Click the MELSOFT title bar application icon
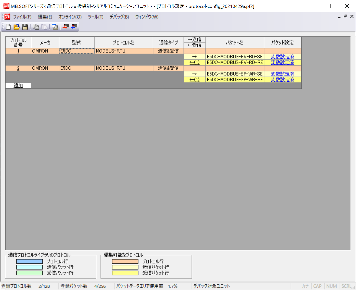This screenshot has width=356, height=290. pos(6,6)
